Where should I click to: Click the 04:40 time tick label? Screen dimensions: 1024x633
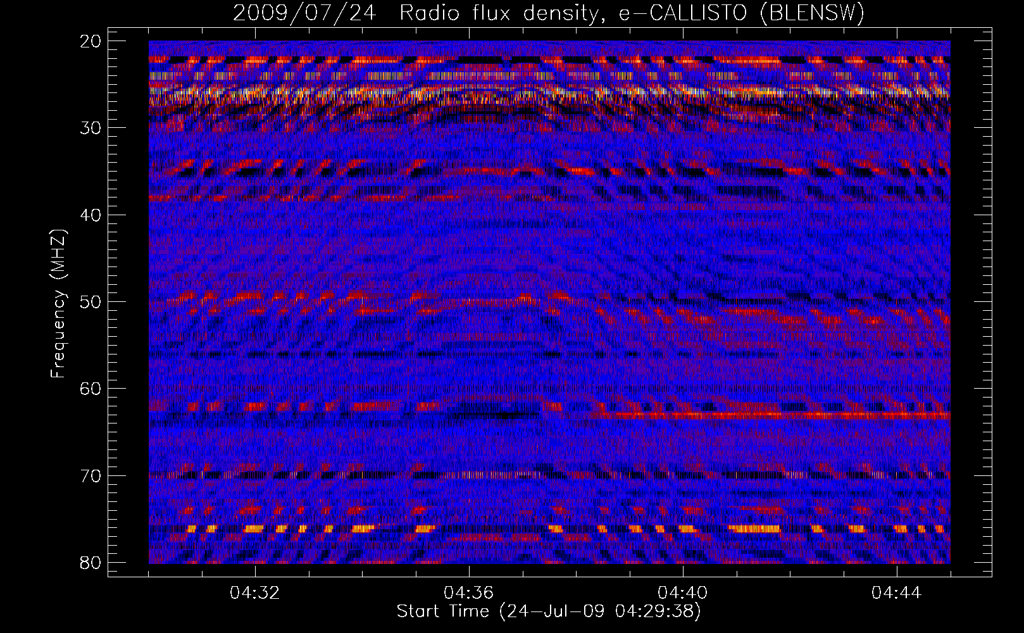[x=683, y=593]
